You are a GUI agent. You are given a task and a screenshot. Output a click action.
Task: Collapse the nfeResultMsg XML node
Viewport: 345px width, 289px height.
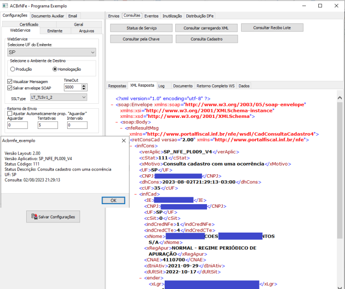click(x=121, y=128)
